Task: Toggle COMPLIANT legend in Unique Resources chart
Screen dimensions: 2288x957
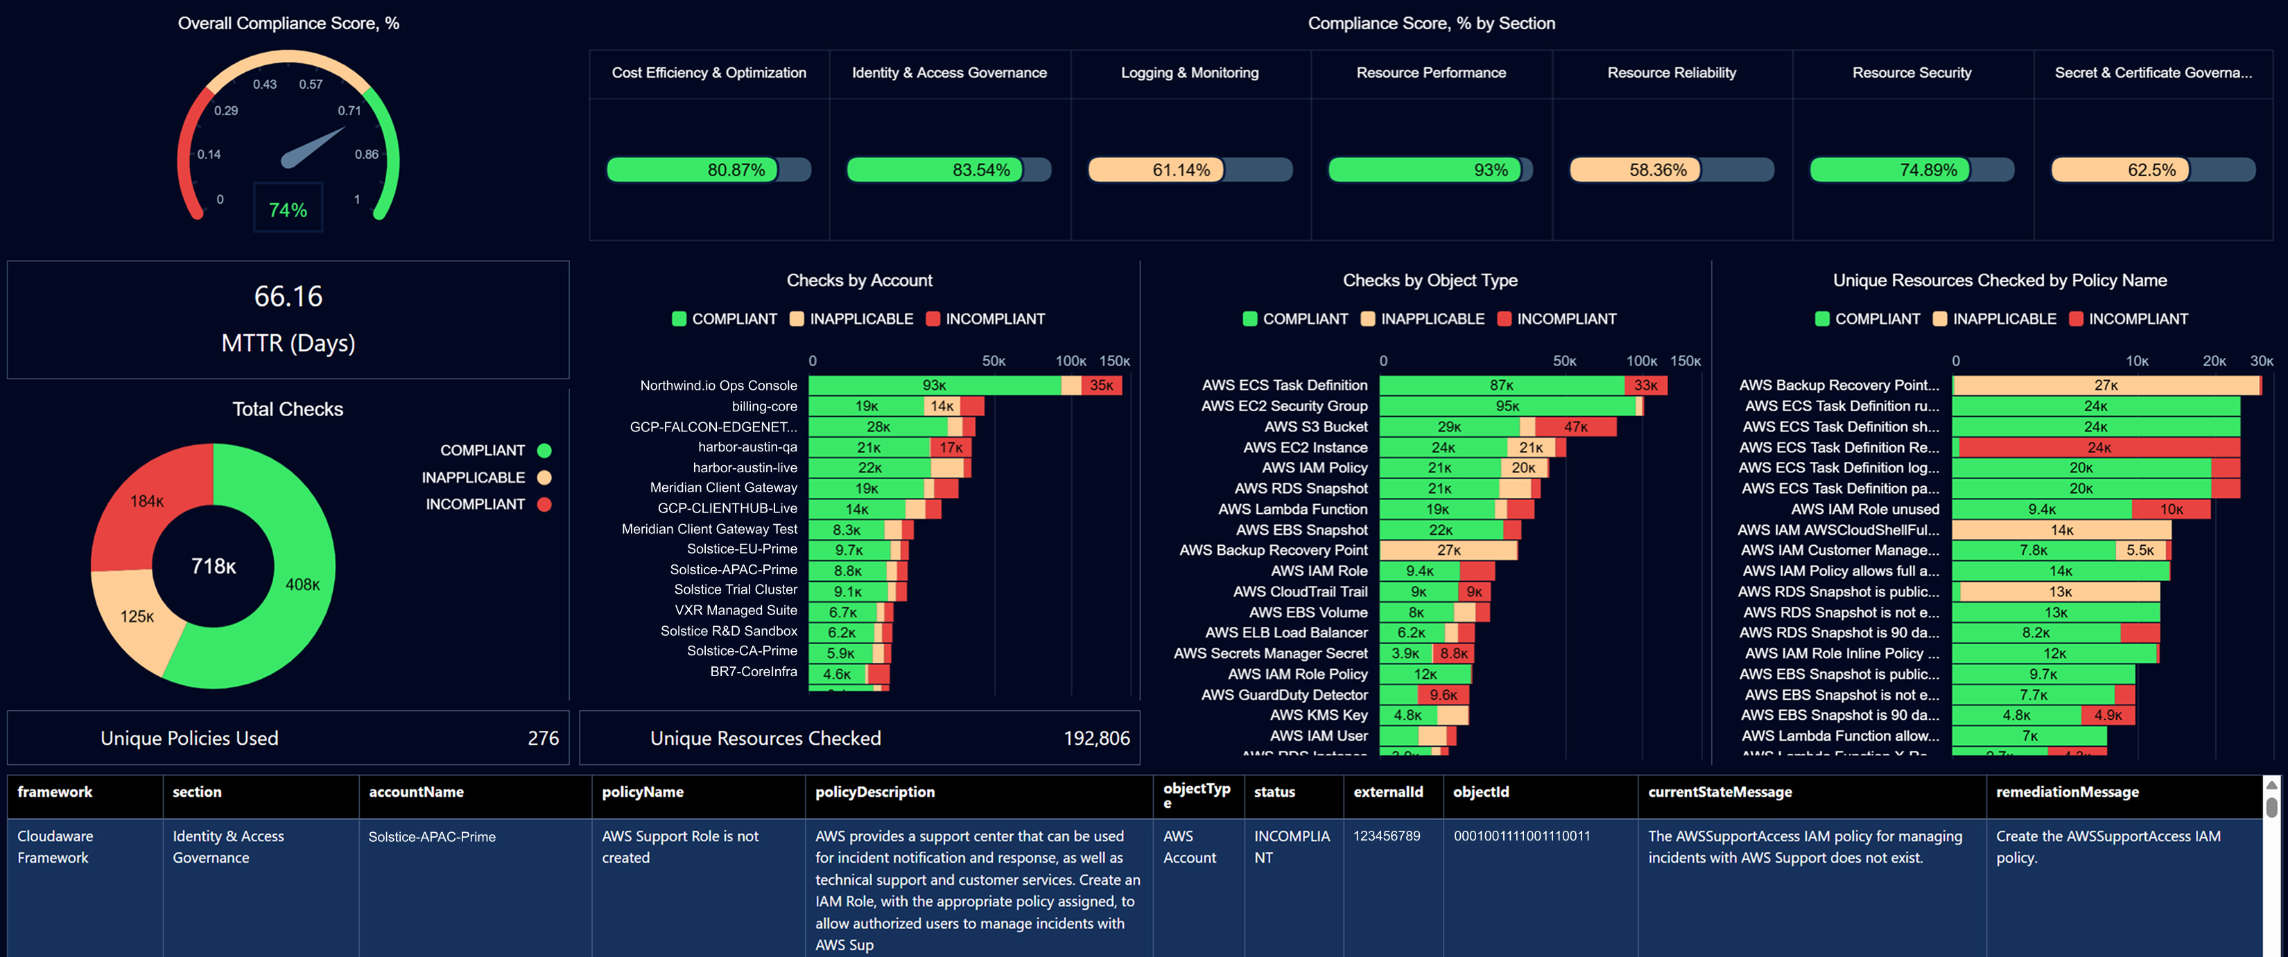Action: (1867, 319)
